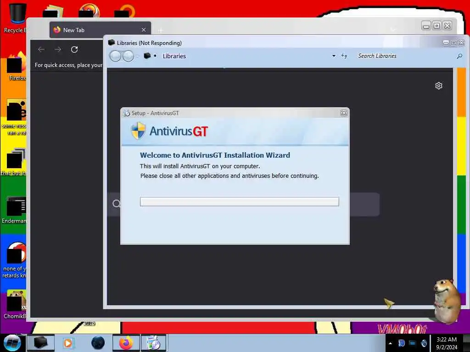This screenshot has height=352, width=470.
Task: Click the hamster desktop buddy
Action: tap(447, 301)
